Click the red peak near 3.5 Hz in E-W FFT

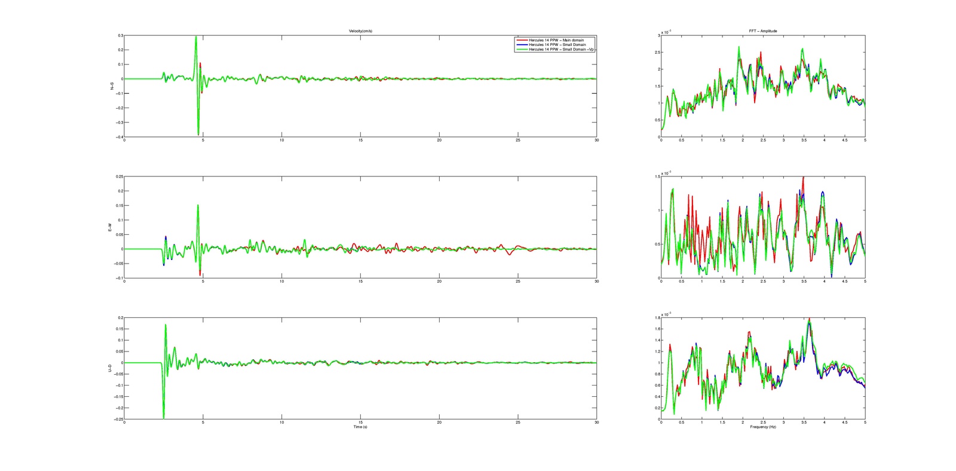pos(803,178)
